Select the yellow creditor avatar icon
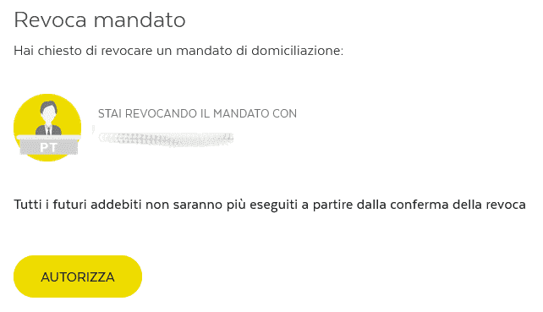Screen dimensions: 543x312 [47, 128]
